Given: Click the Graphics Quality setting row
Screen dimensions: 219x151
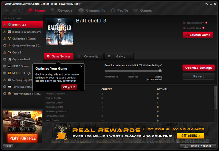Looking at the screenshot, I should pos(129,103).
